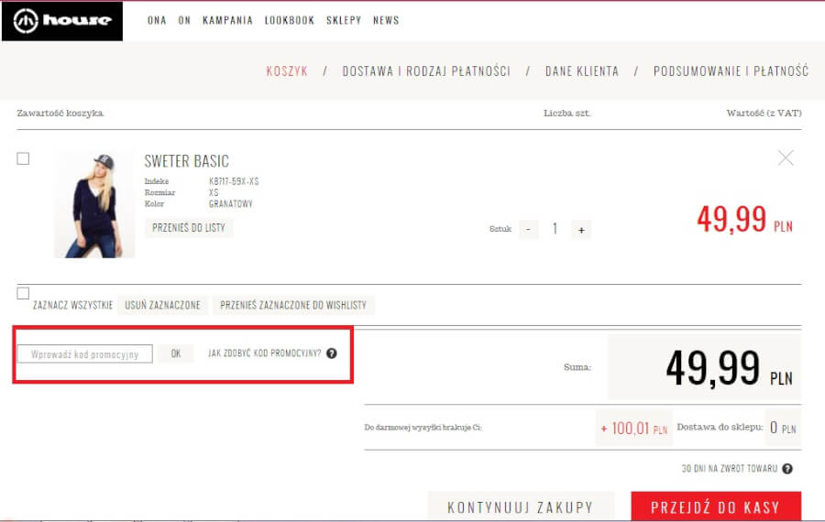Screen dimensions: 825x522
Task: Increase quantity with the plus button
Action: click(x=580, y=230)
